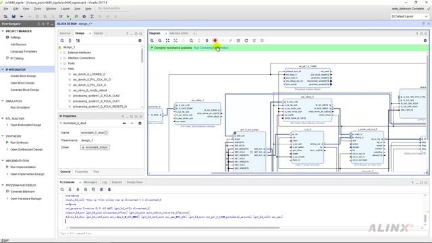Collapse the IP INTEGRATOR section
This screenshot has height=243, width=432.
(3, 70)
